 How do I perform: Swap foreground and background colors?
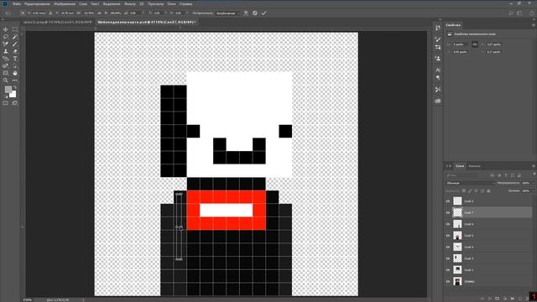pyautogui.click(x=15, y=87)
